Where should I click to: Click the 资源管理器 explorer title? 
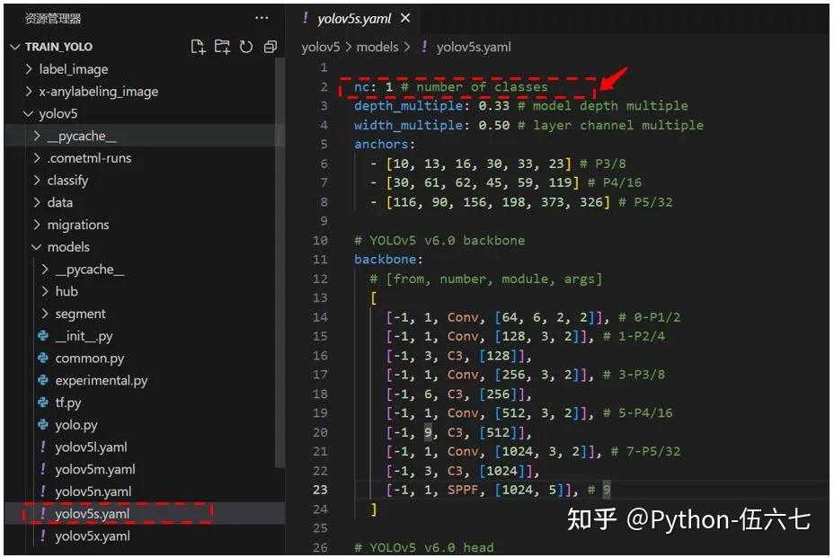(x=53, y=19)
